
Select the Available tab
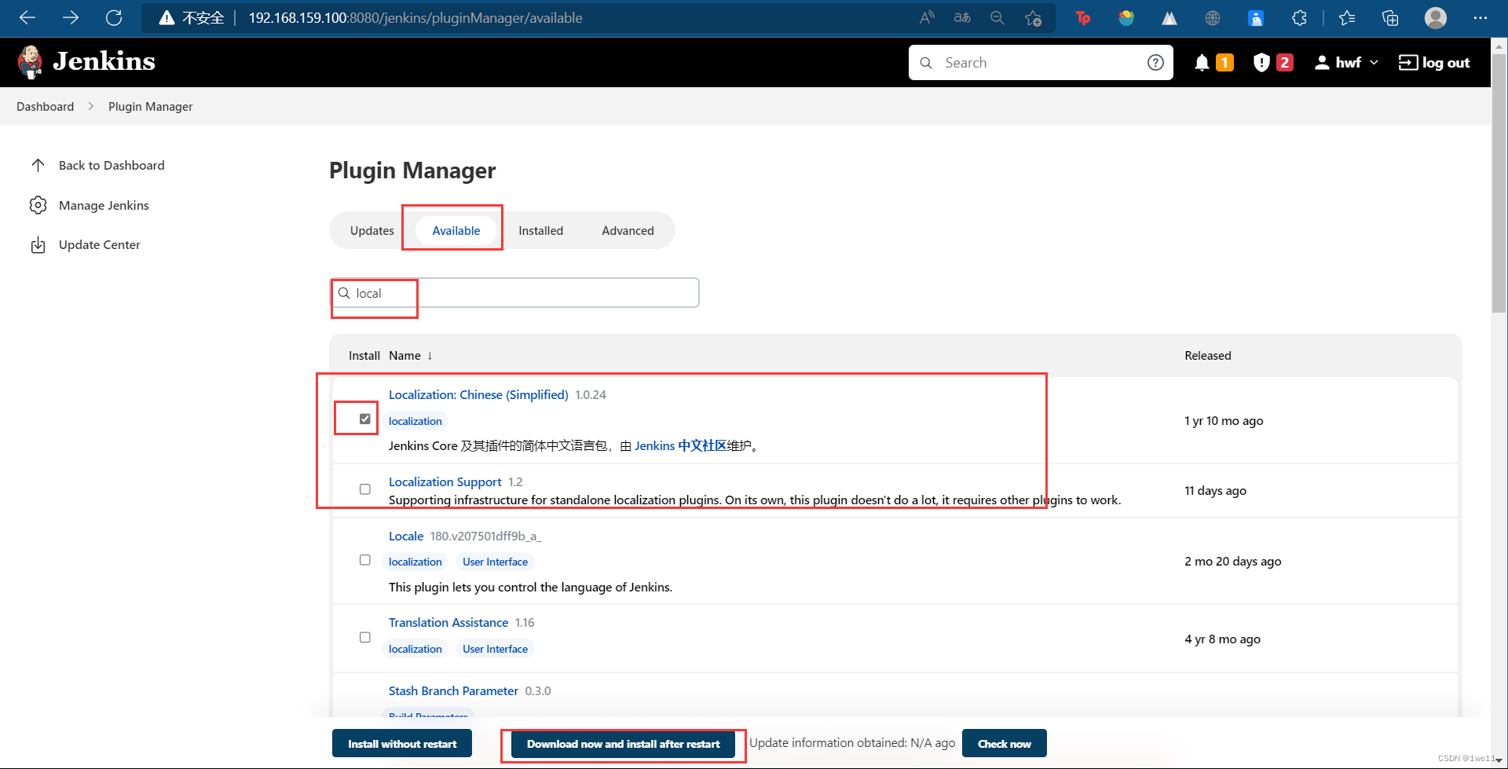coord(456,230)
